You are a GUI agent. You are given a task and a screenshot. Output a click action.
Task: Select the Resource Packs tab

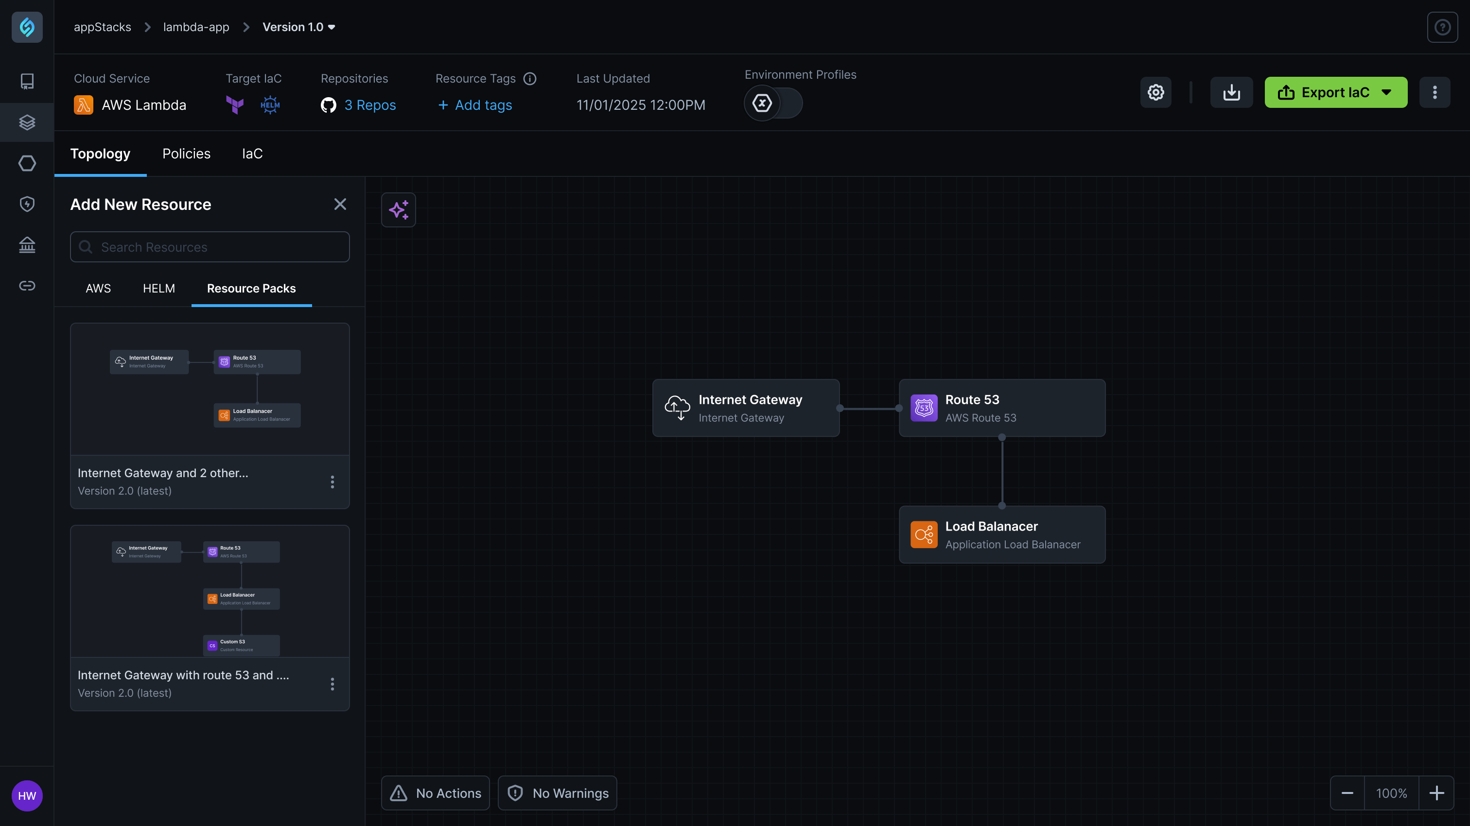coord(251,288)
